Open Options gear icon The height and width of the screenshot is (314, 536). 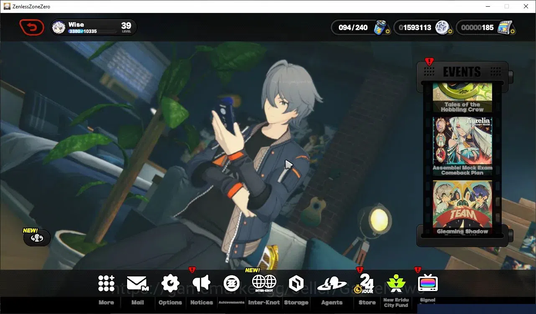170,284
